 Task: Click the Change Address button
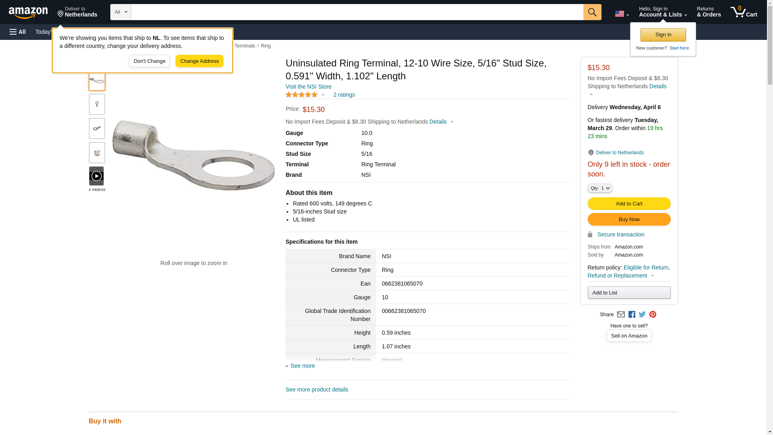tap(199, 61)
